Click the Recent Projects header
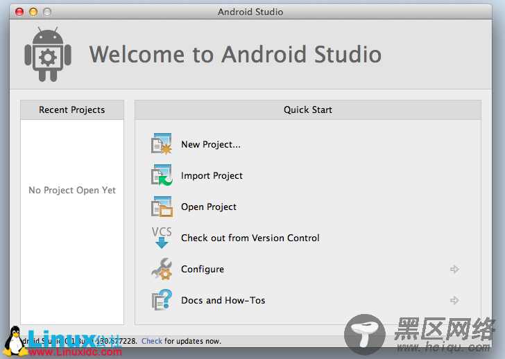505x359 pixels. coord(72,110)
